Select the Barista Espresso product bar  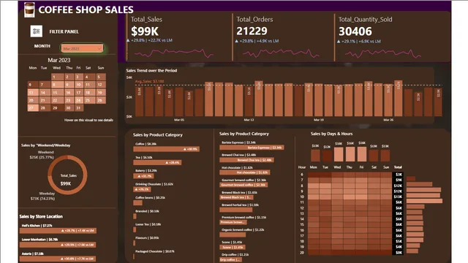(252, 148)
